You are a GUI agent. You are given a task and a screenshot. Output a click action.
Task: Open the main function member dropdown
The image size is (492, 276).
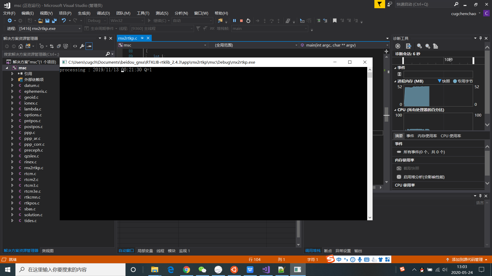point(344,45)
